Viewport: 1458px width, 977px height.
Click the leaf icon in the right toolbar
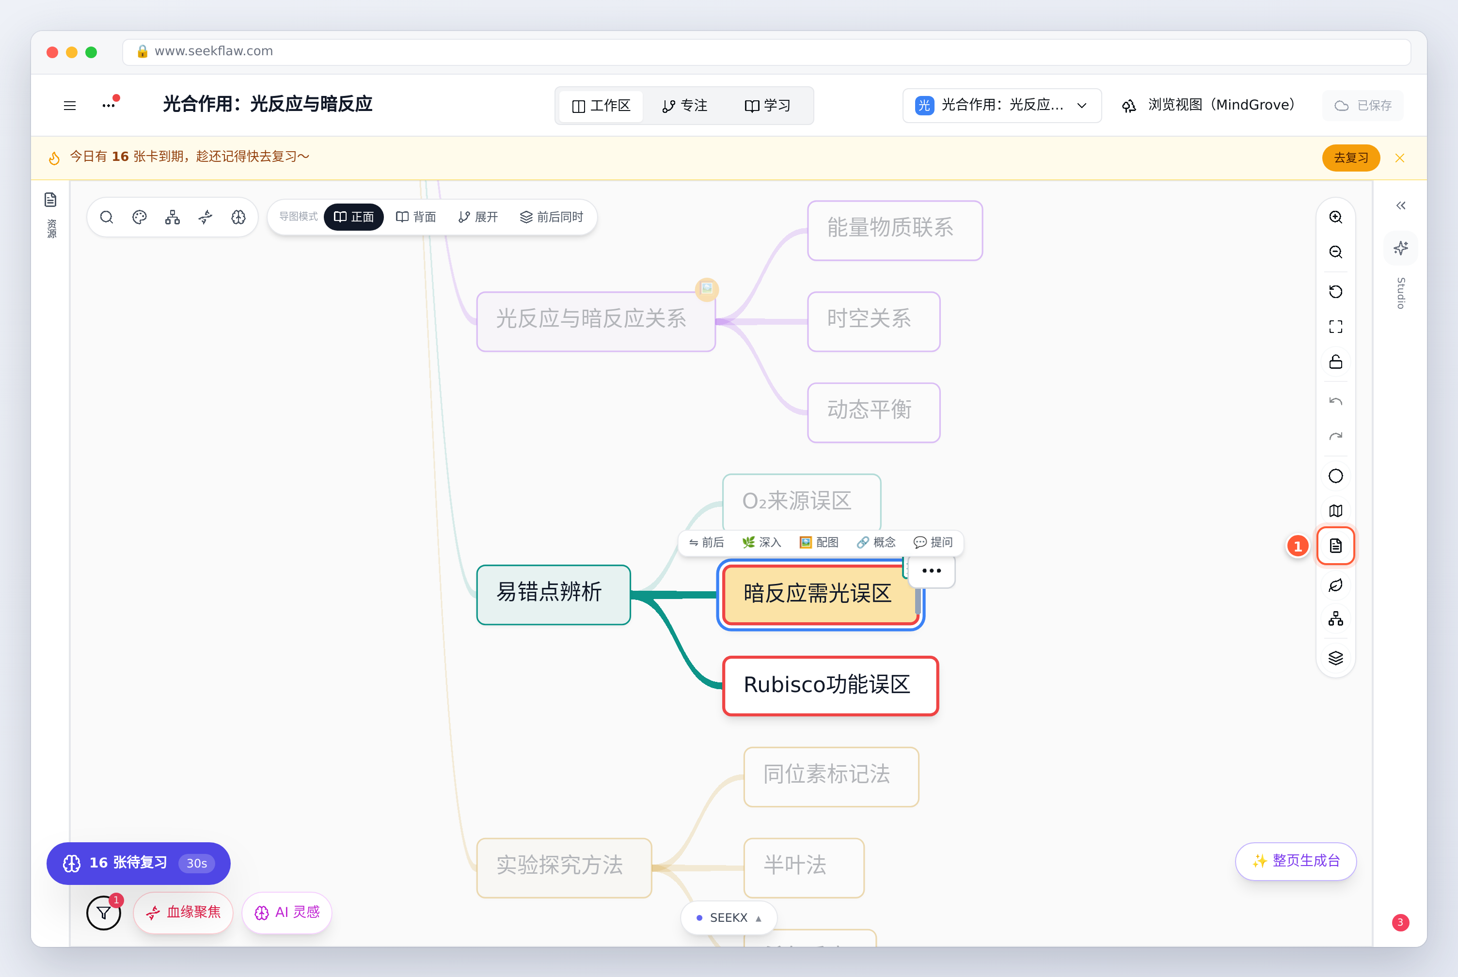click(1335, 585)
